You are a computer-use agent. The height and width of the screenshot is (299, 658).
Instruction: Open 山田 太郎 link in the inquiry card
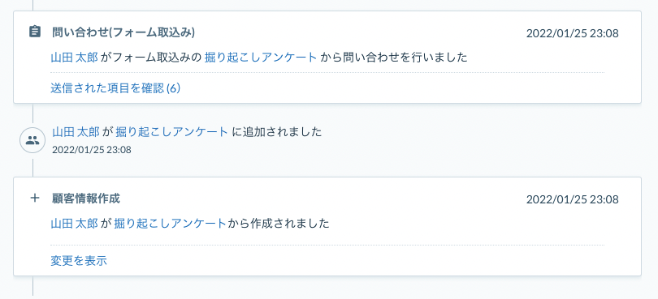click(74, 58)
